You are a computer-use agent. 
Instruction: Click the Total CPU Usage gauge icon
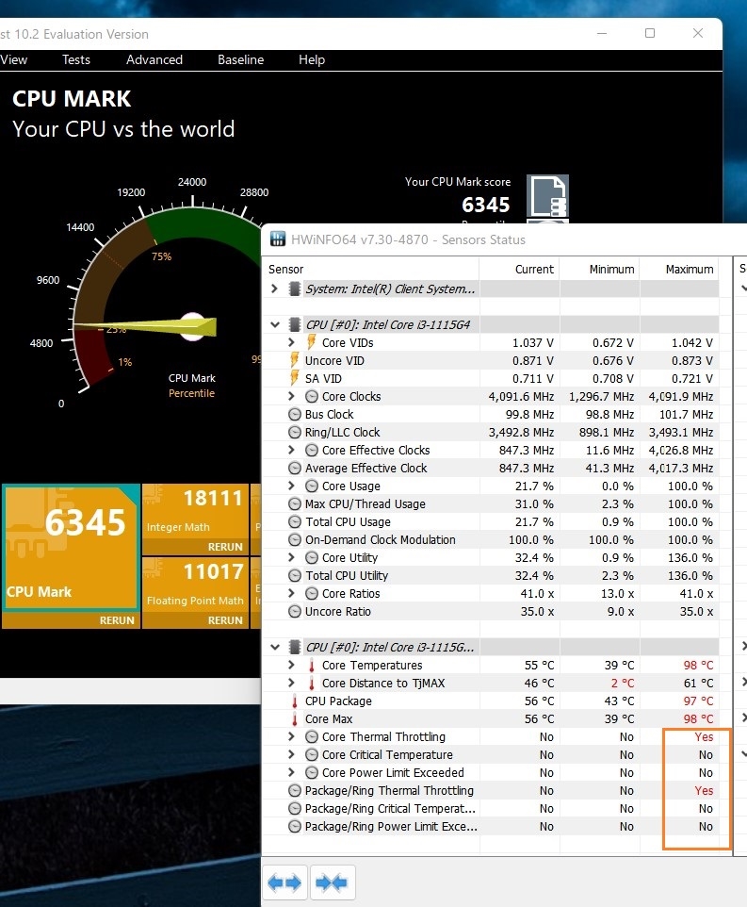(295, 521)
